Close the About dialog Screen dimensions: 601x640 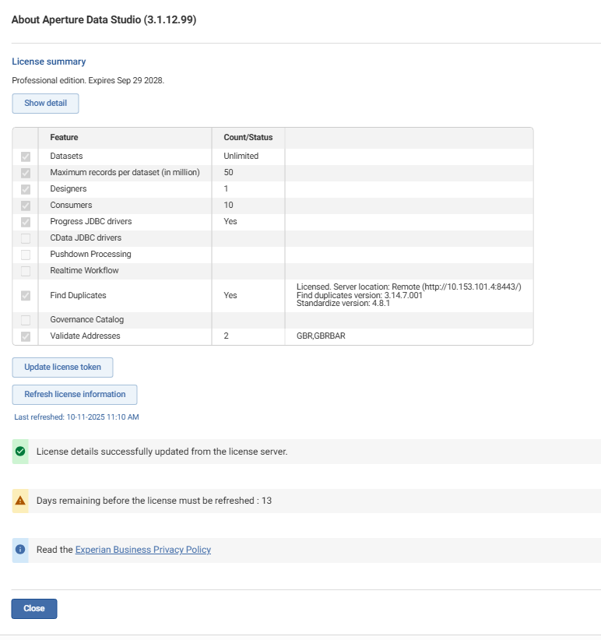pyautogui.click(x=34, y=609)
